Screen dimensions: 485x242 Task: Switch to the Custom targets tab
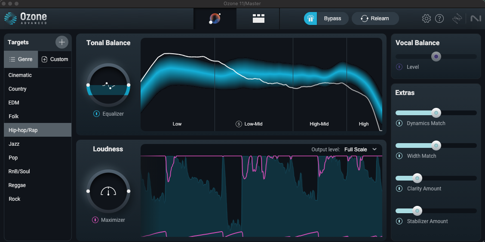[x=55, y=59]
